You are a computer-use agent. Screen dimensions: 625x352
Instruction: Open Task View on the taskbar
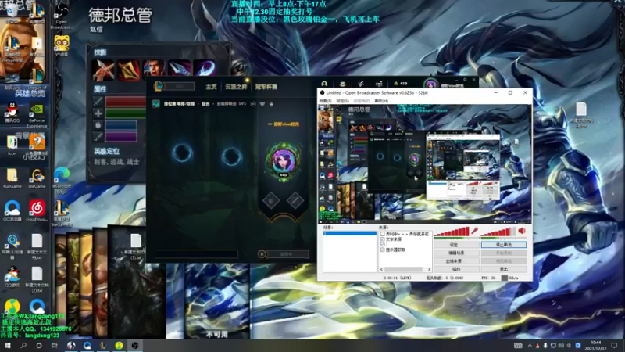click(54, 345)
